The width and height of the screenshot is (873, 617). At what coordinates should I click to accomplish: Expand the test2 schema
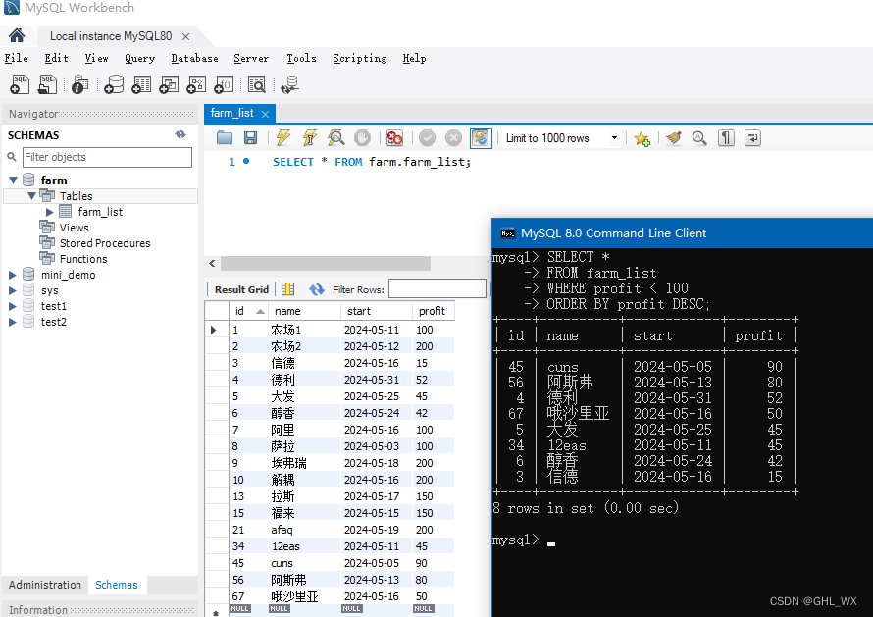click(12, 322)
